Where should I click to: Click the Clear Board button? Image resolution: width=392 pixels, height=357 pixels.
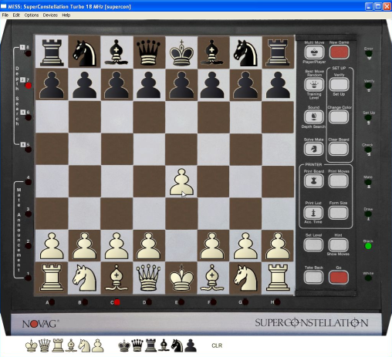[339, 149]
